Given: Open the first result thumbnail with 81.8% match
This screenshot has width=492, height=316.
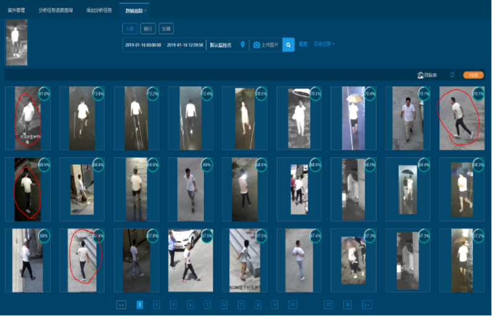Looking at the screenshot, I should coord(28,118).
